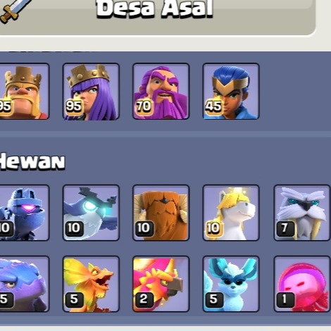Tap the Mighty Yak pet icon
The image size is (331, 331).
pos(161,213)
